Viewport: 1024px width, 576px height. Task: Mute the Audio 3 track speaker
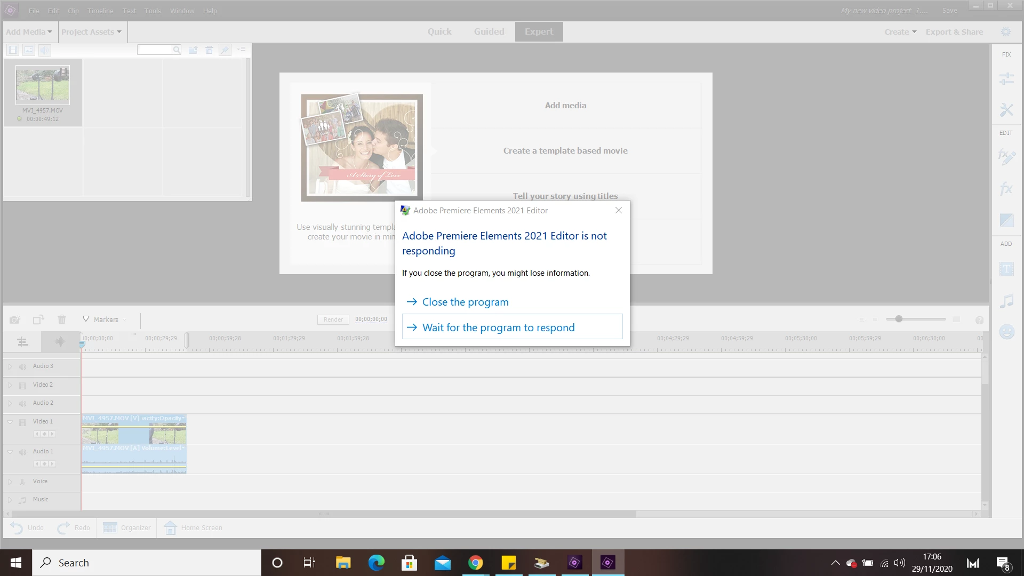[x=22, y=366]
